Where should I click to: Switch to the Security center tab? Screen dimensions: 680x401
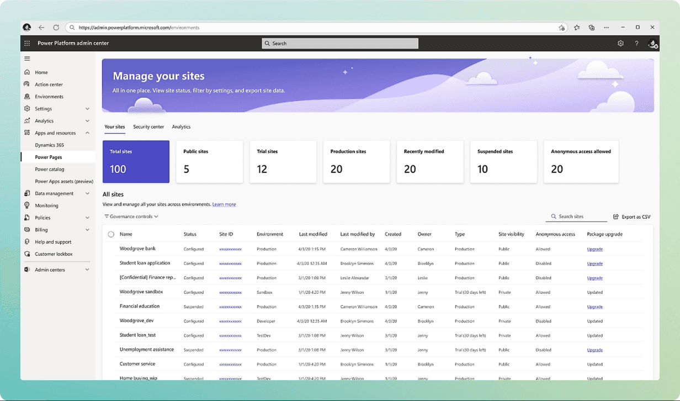[148, 127]
